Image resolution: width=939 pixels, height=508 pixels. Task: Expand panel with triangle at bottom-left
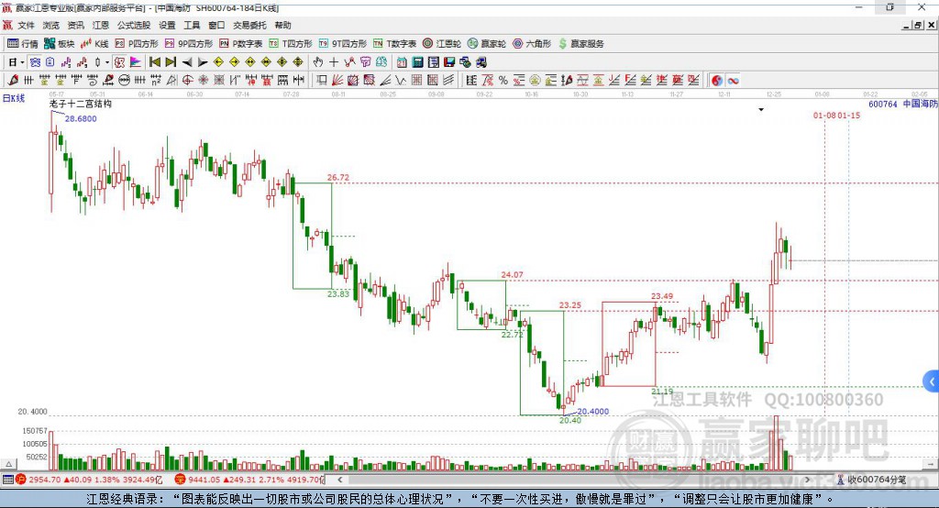[8, 464]
